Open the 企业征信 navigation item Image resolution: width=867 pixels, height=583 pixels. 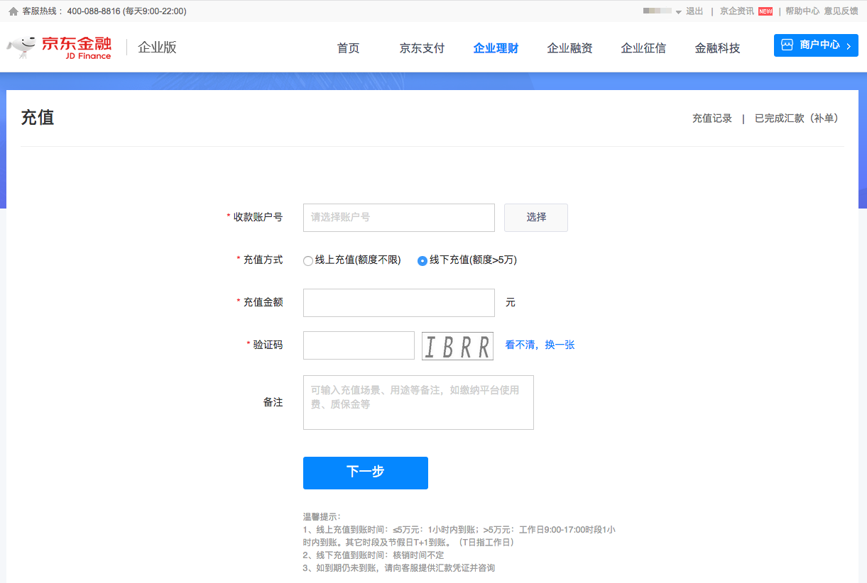tap(643, 48)
